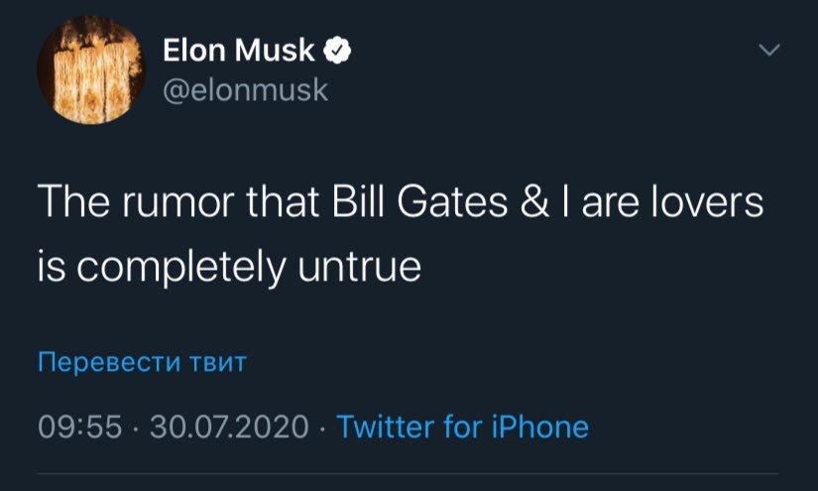Open the Twitter for iPhone source link
The width and height of the screenshot is (818, 491).
462,428
